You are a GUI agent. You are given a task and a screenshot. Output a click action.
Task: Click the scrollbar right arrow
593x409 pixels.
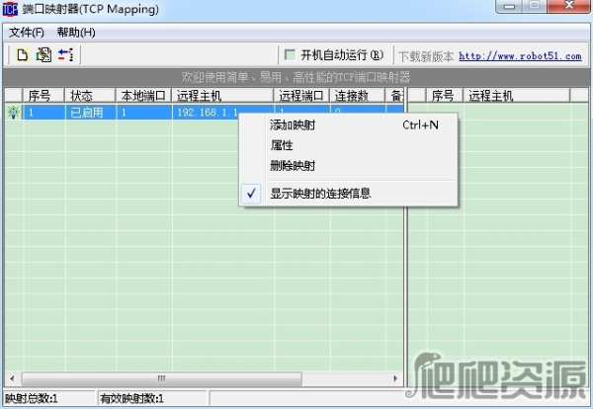[x=395, y=378]
